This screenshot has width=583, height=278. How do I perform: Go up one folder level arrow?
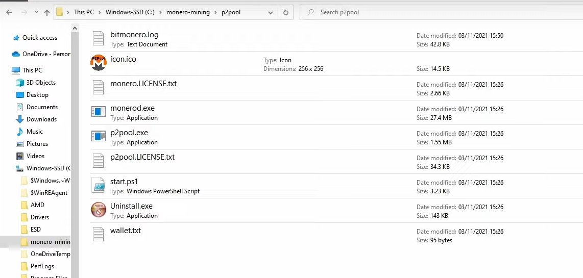[x=47, y=12]
